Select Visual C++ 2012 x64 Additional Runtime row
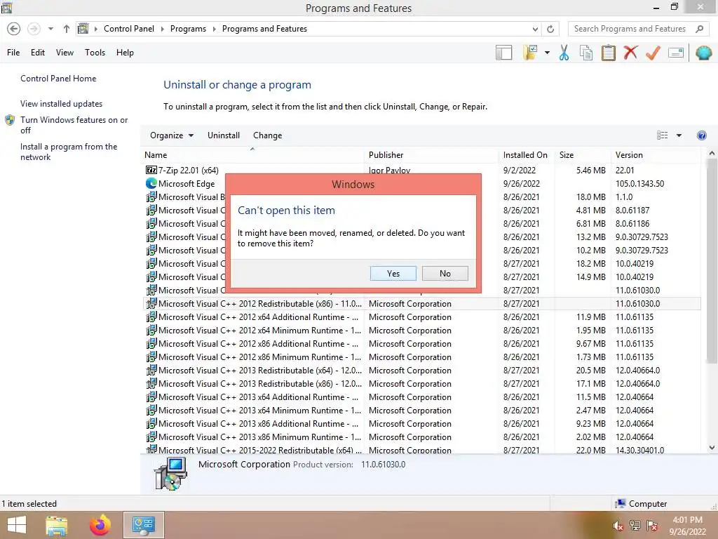The image size is (718, 539). tap(423, 317)
